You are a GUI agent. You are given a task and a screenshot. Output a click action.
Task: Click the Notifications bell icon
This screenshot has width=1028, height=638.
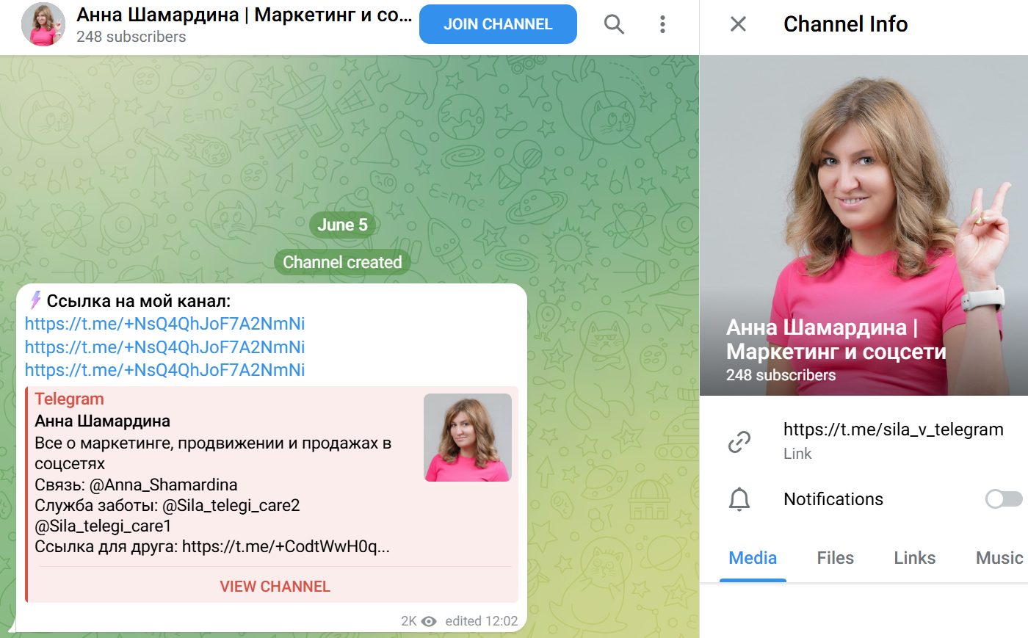[739, 499]
